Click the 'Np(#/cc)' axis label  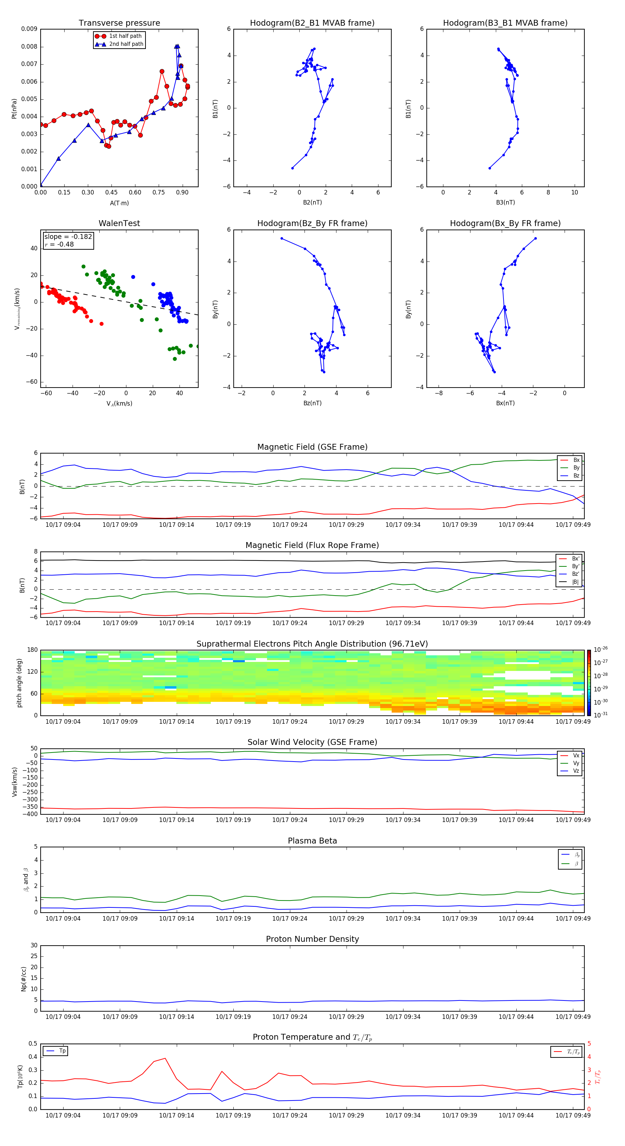24,979
